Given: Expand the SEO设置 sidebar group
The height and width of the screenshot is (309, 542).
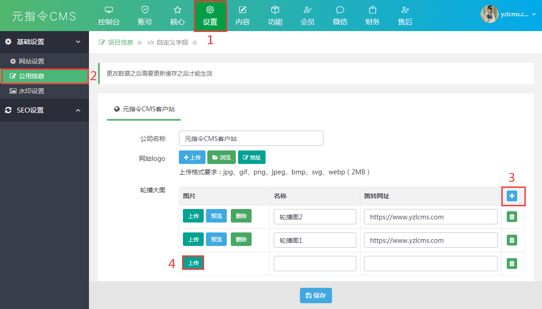Looking at the screenshot, I should click(44, 110).
